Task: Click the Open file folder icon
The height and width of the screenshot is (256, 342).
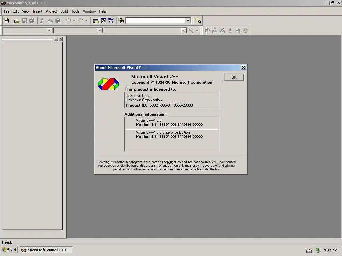Action: pyautogui.click(x=17, y=21)
